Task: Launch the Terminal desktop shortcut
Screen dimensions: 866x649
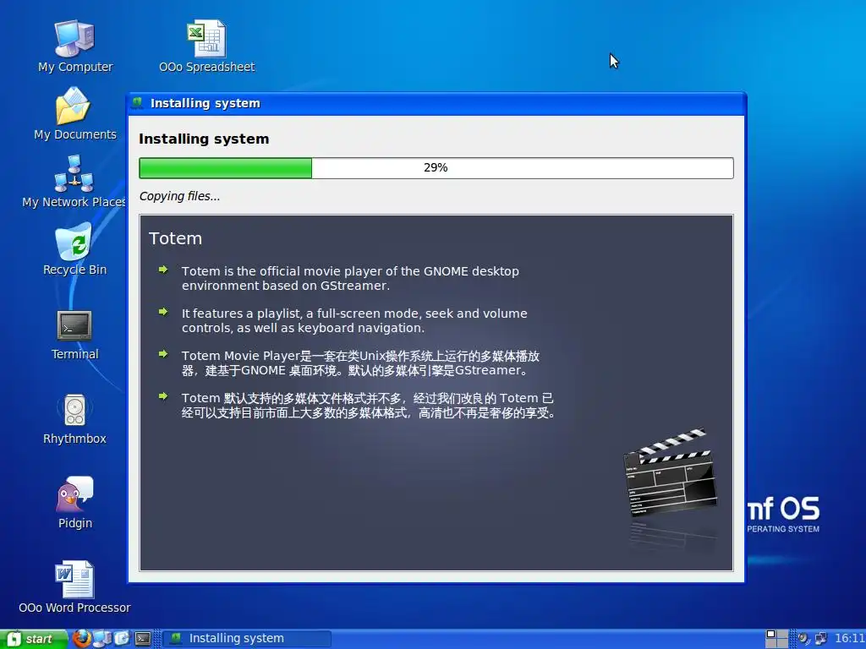Action: pyautogui.click(x=74, y=335)
